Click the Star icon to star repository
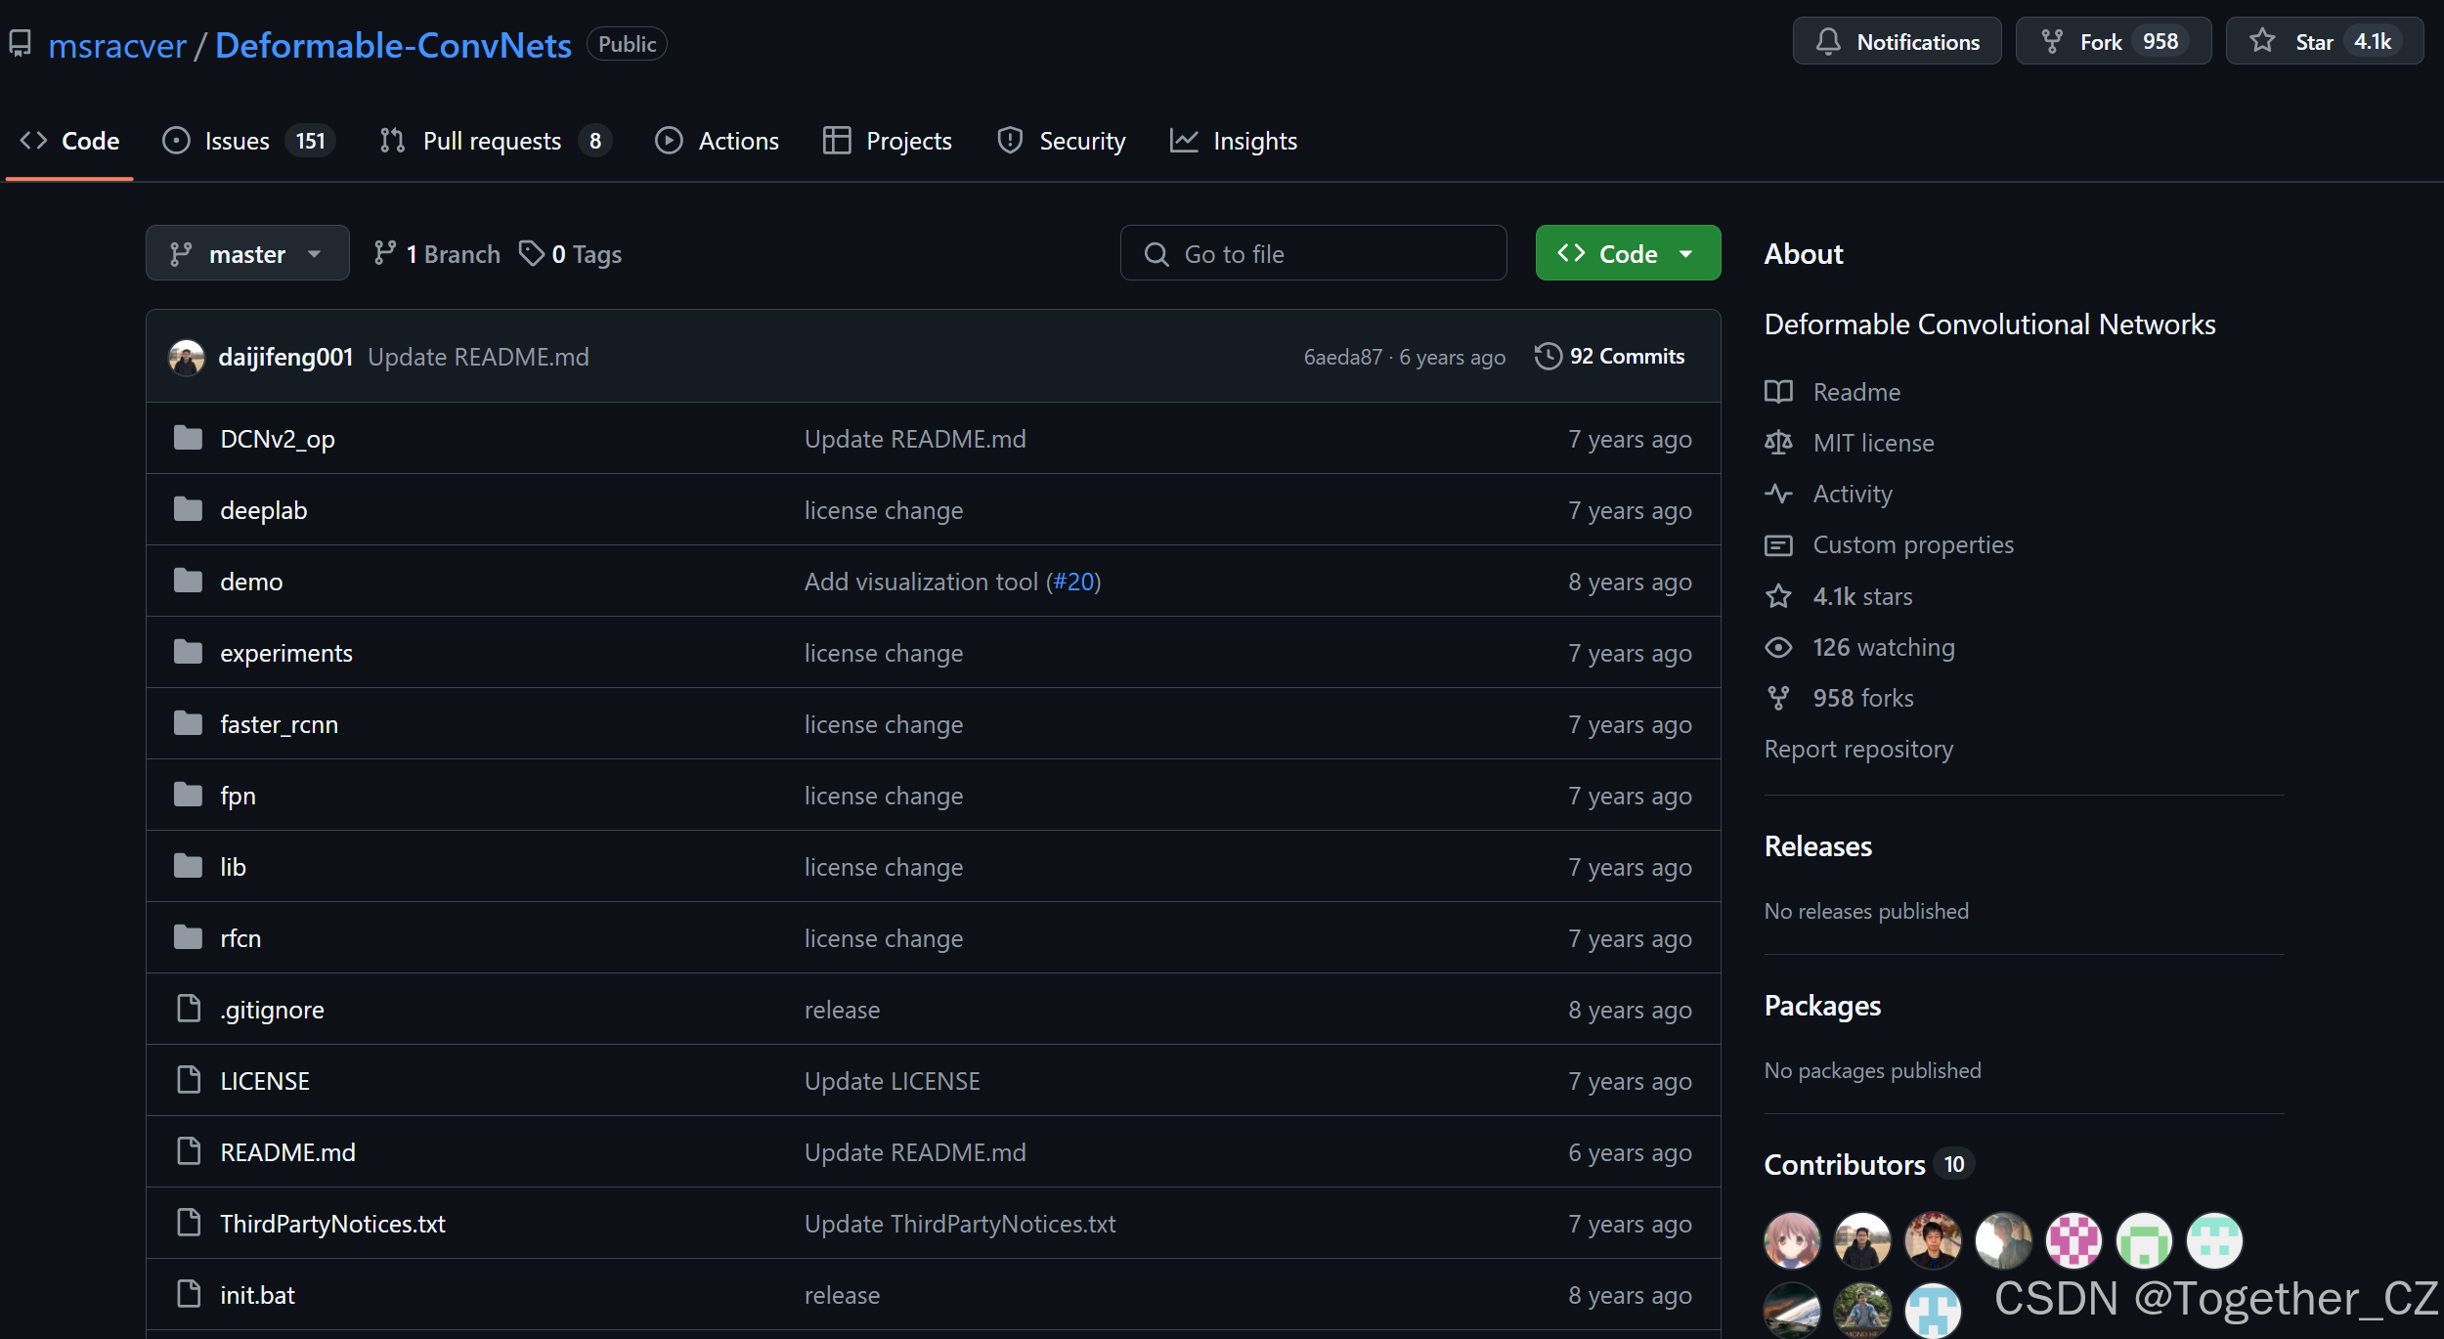Screen dimensions: 2444x1339 click(x=2262, y=41)
